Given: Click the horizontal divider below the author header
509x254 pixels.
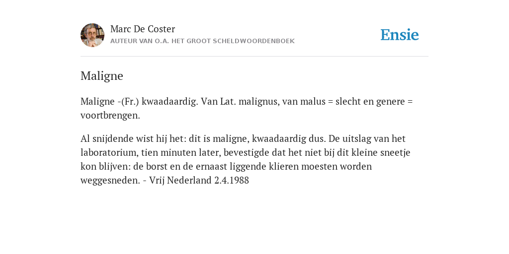Looking at the screenshot, I should pos(254,57).
